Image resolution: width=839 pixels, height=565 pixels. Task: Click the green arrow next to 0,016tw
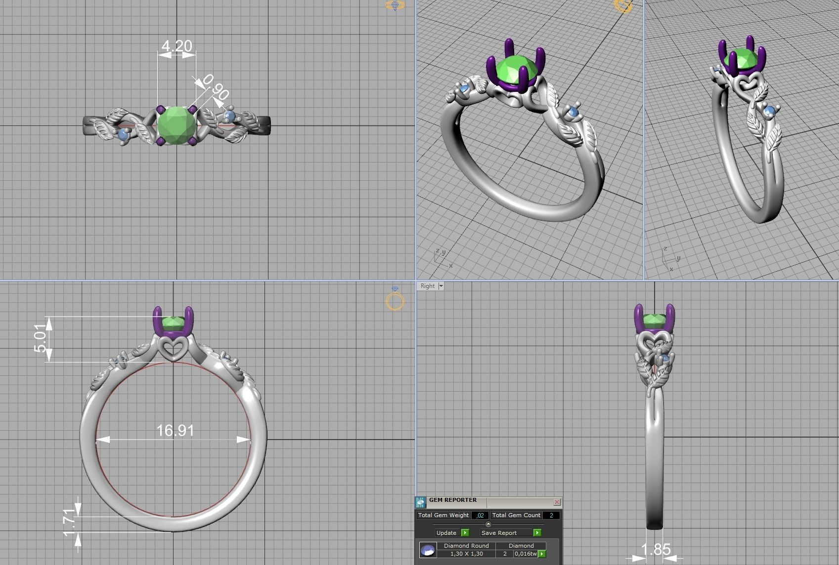coord(542,554)
